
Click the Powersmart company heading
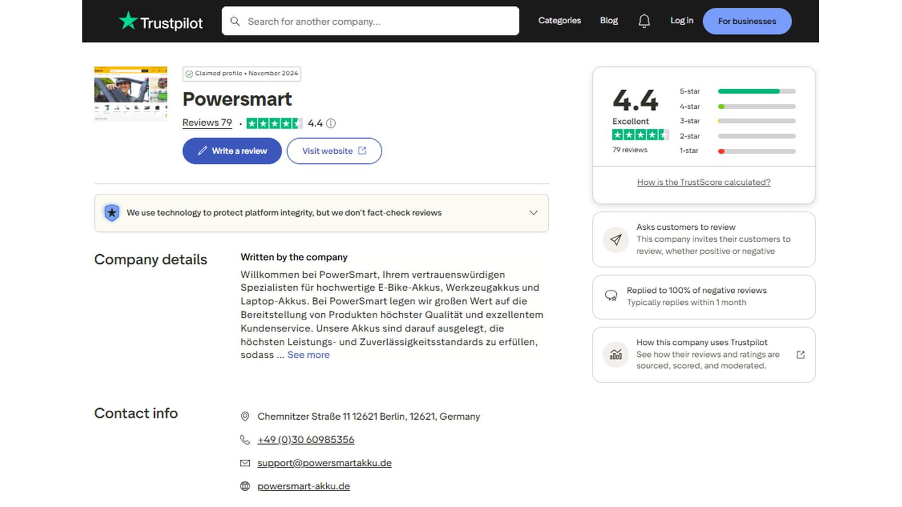237,99
